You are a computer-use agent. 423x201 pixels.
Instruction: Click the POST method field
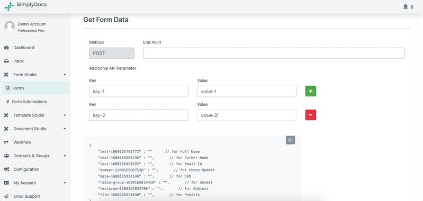click(x=112, y=53)
